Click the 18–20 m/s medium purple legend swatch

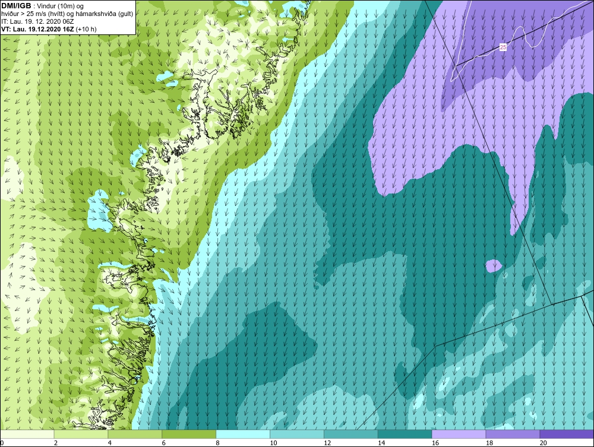click(x=513, y=434)
